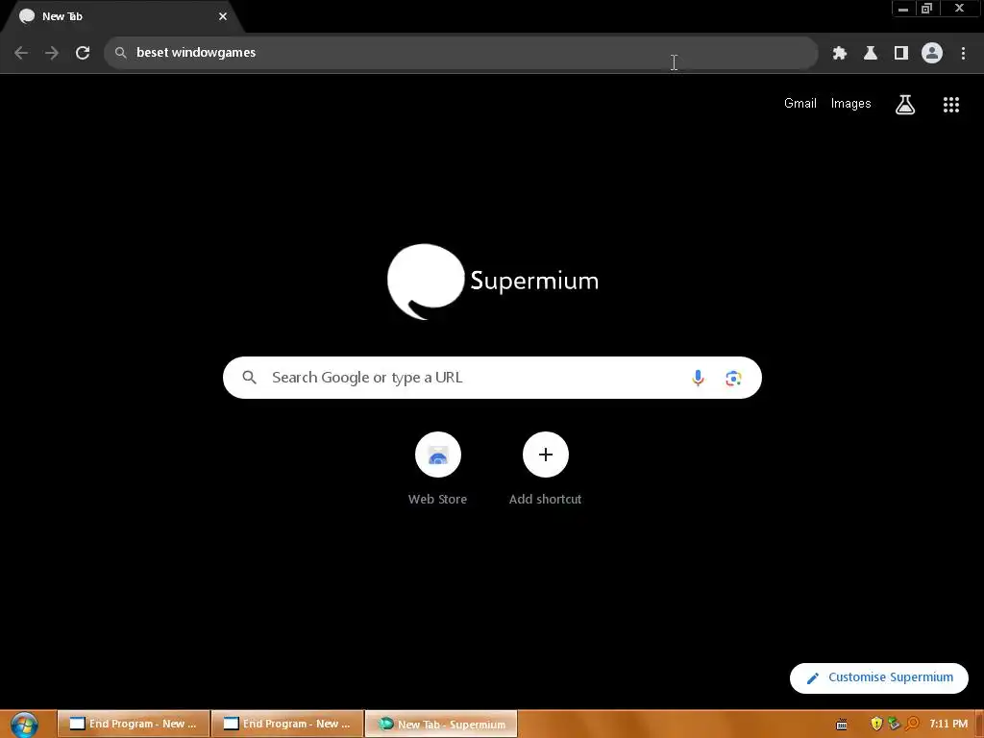
Task: Switch to first "End Program - New ..." taskbar window
Action: coord(133,724)
